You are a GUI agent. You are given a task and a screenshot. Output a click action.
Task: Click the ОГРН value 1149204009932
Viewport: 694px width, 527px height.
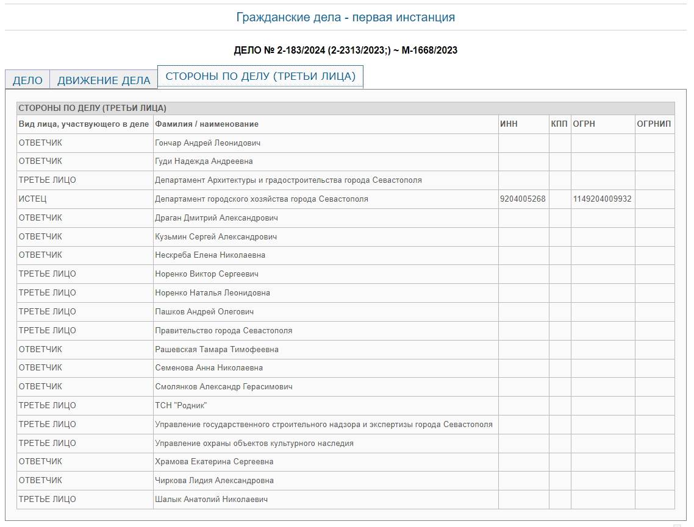click(603, 199)
